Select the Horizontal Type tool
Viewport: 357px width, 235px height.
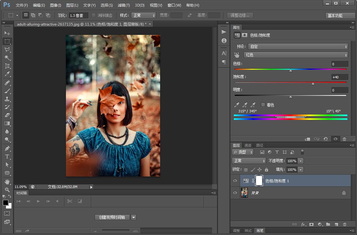click(7, 157)
